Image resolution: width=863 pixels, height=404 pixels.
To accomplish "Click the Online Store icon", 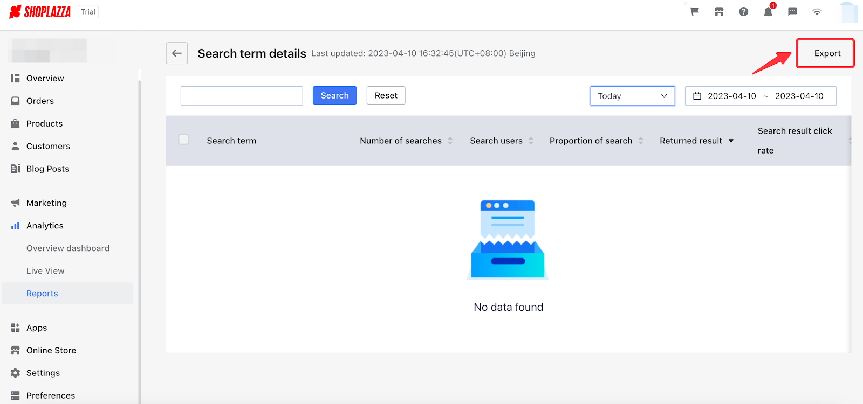I will coord(15,350).
